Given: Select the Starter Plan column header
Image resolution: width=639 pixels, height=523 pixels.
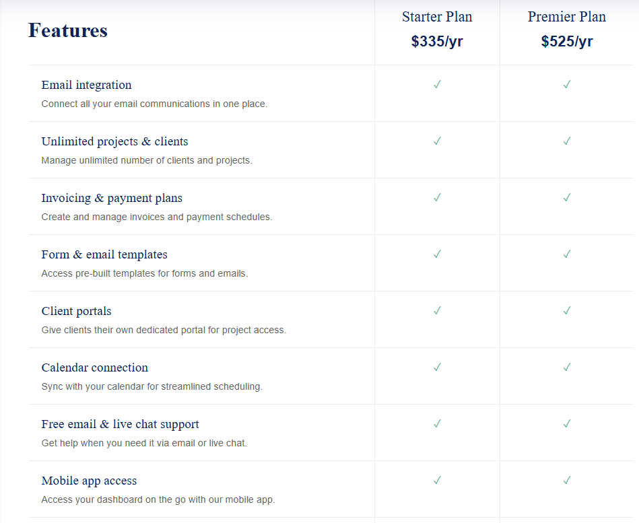Looking at the screenshot, I should [x=437, y=17].
